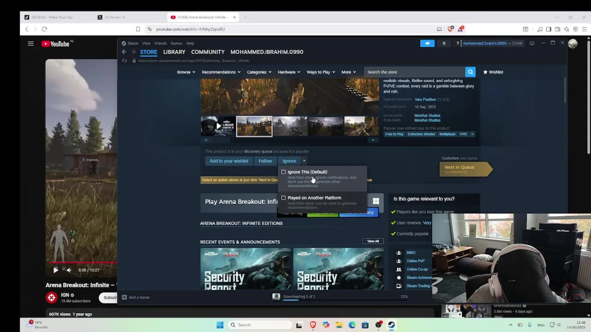The image size is (591, 332).
Task: Open Brave VPN shield icon
Action: point(575,29)
